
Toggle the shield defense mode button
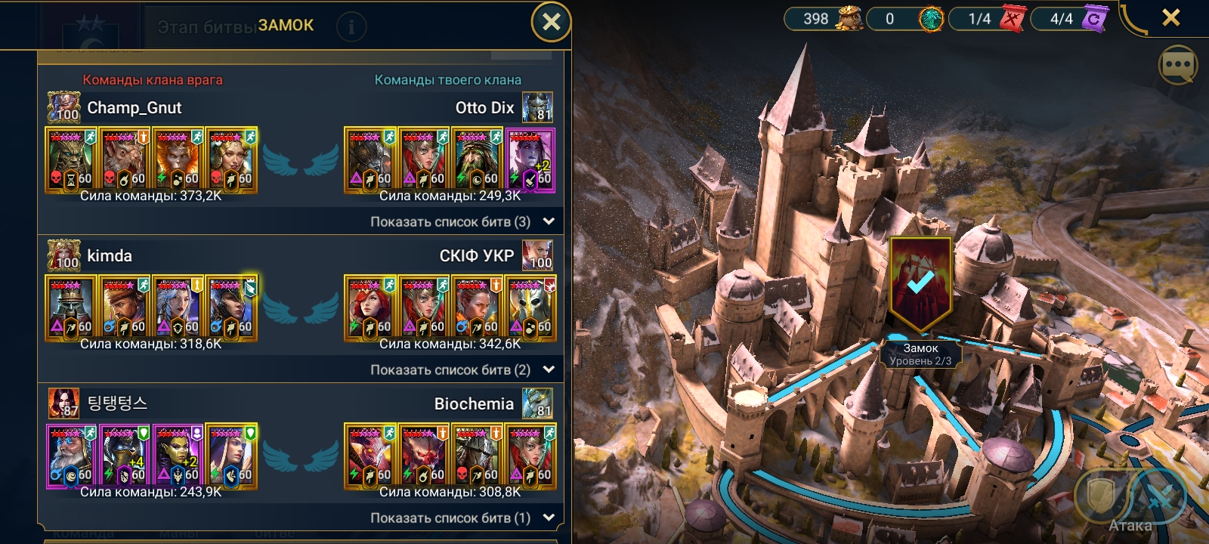[1100, 496]
